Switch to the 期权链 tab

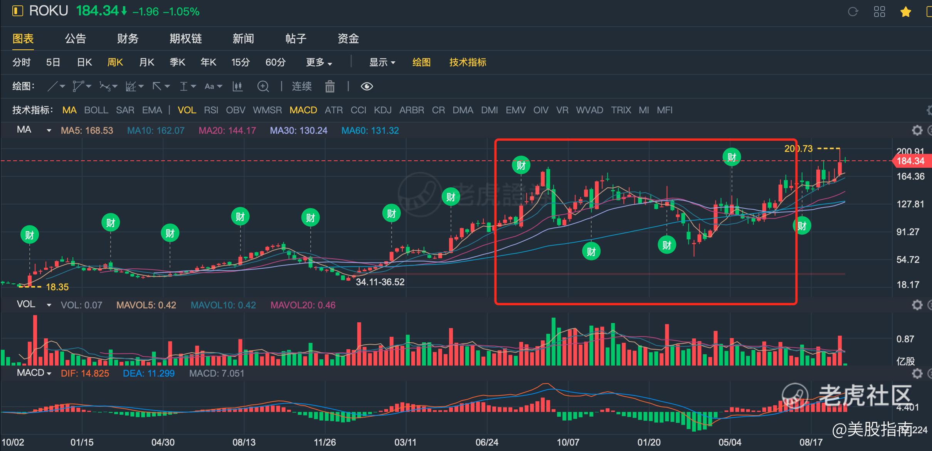coord(185,39)
